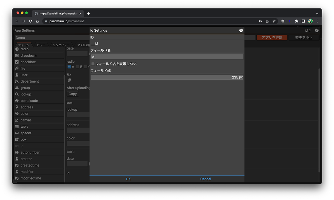Click the address pin icon in the sidebar
Image resolution: width=334 pixels, height=200 pixels.
click(x=17, y=107)
